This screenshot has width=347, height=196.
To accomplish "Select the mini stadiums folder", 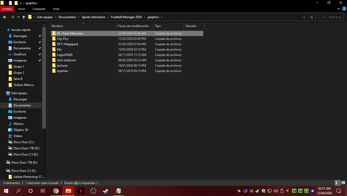I will (x=127, y=60).
